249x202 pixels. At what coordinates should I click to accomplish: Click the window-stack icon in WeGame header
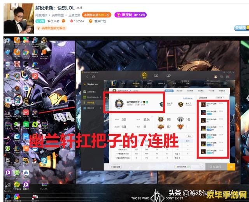point(222,77)
